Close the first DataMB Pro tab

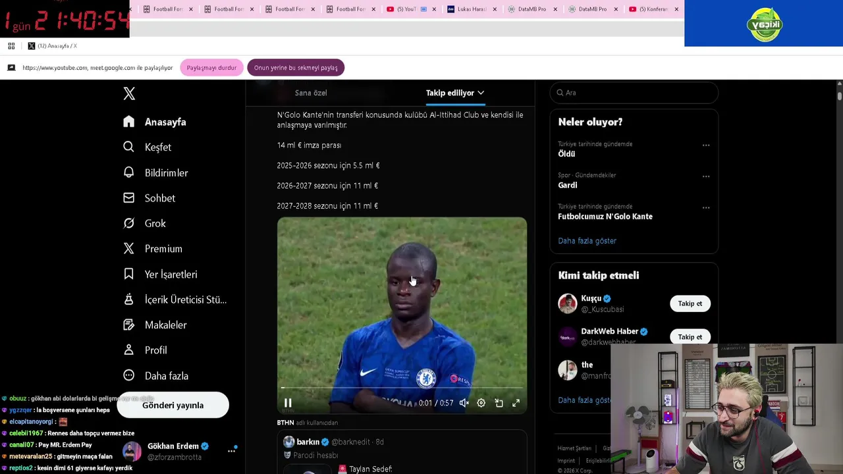(x=555, y=9)
